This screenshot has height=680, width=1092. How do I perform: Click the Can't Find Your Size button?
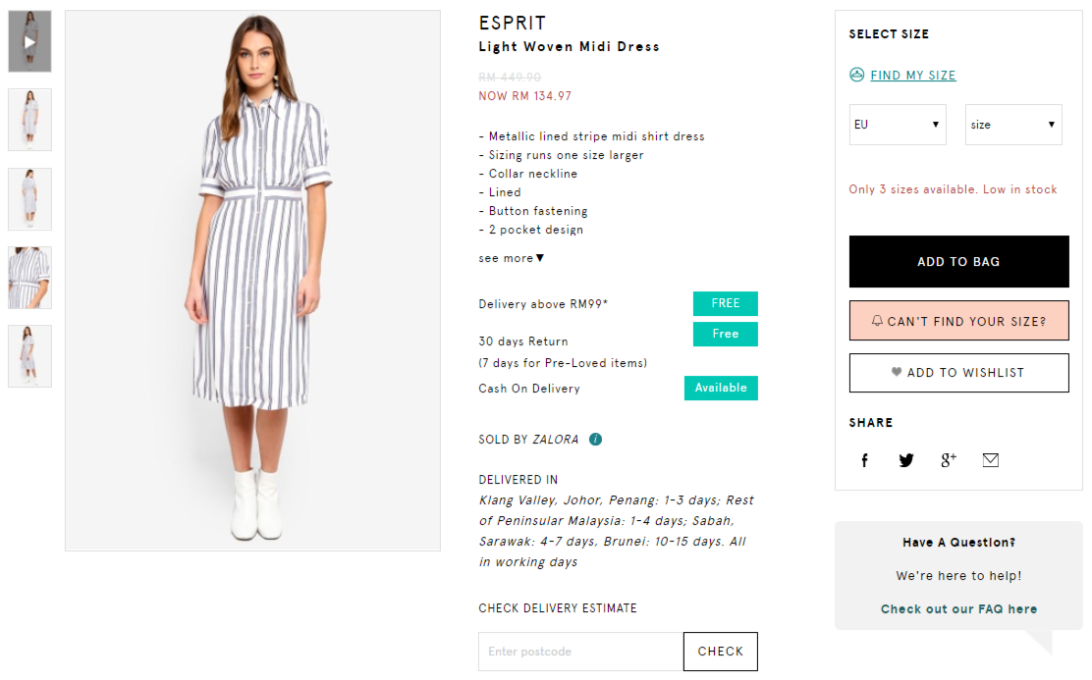pyautogui.click(x=958, y=321)
